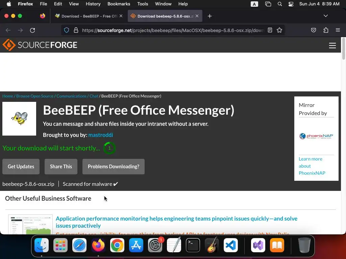Screen dimensions: 346x259
Task: Open the Bookmarks menu
Action: click(119, 4)
